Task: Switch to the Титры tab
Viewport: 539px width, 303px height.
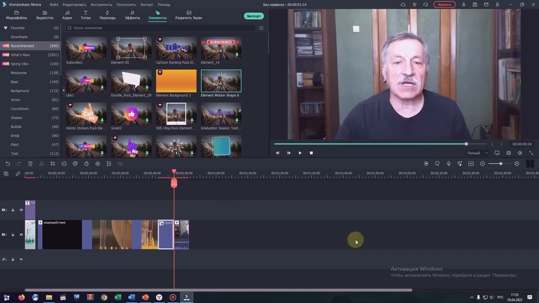Action: 85,15
